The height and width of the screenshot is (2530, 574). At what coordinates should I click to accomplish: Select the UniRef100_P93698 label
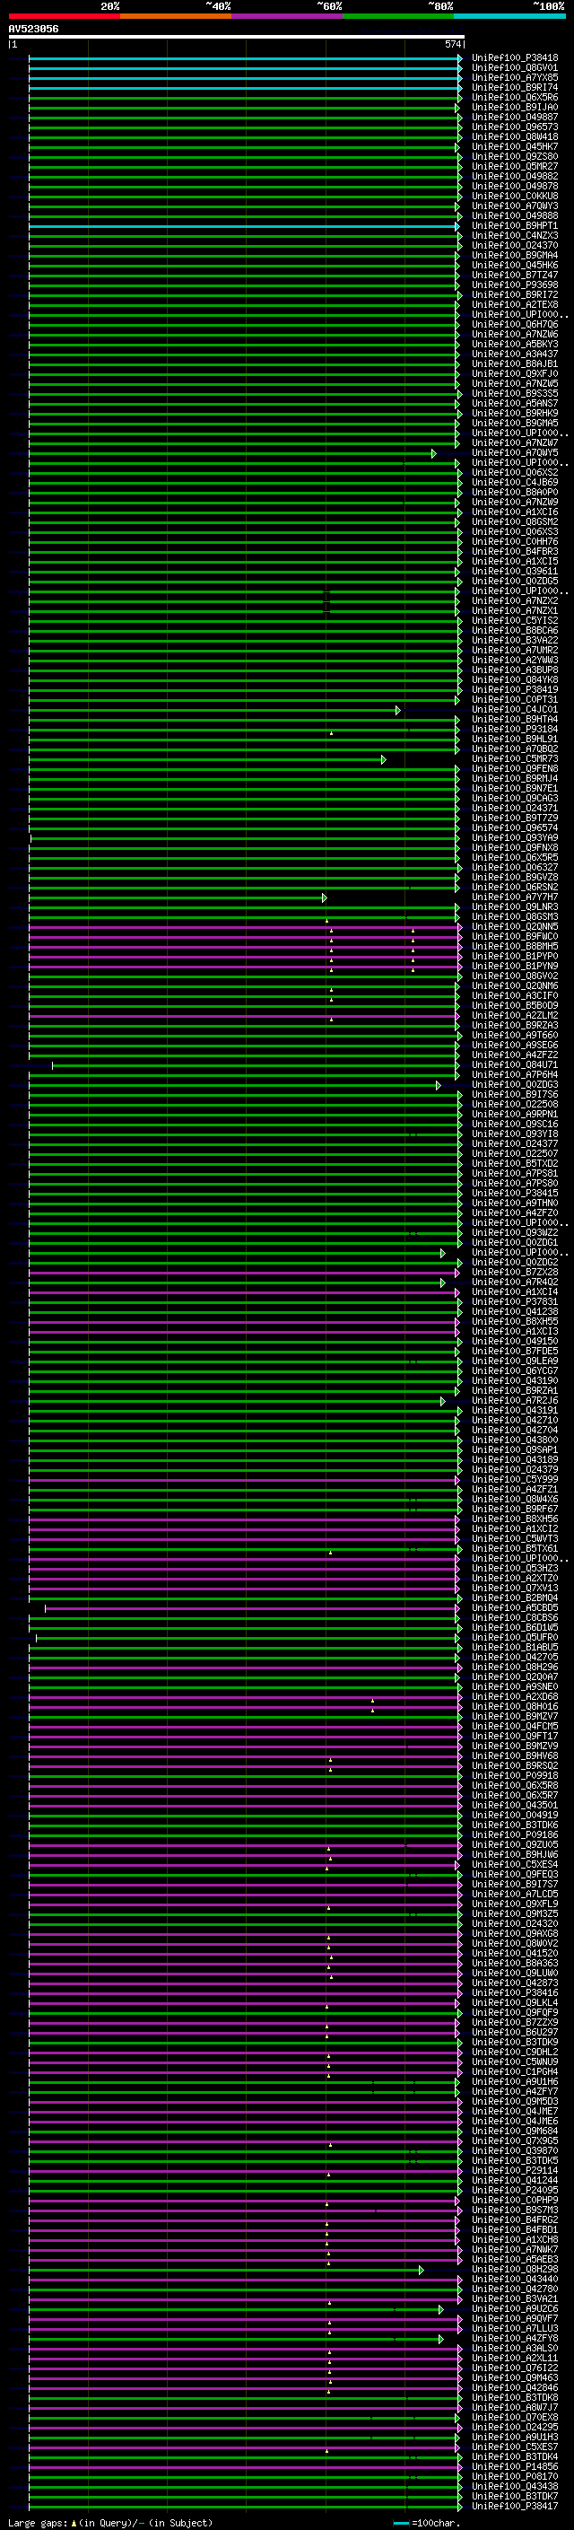point(514,285)
